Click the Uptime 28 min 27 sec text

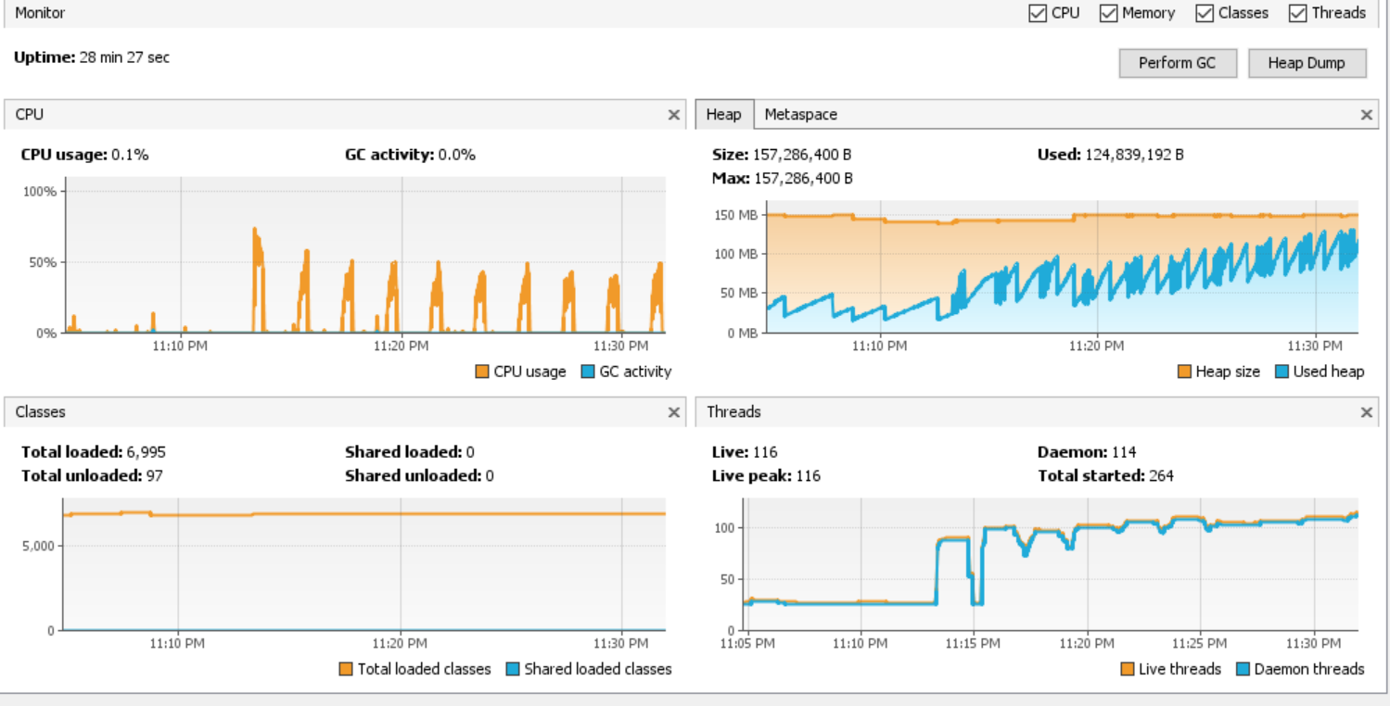coord(92,57)
